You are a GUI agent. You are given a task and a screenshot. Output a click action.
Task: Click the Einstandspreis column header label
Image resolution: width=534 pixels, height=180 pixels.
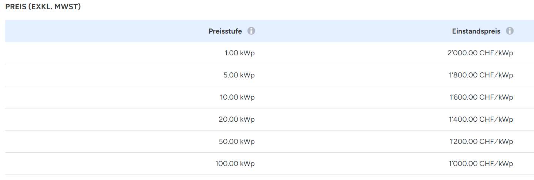pyautogui.click(x=476, y=31)
